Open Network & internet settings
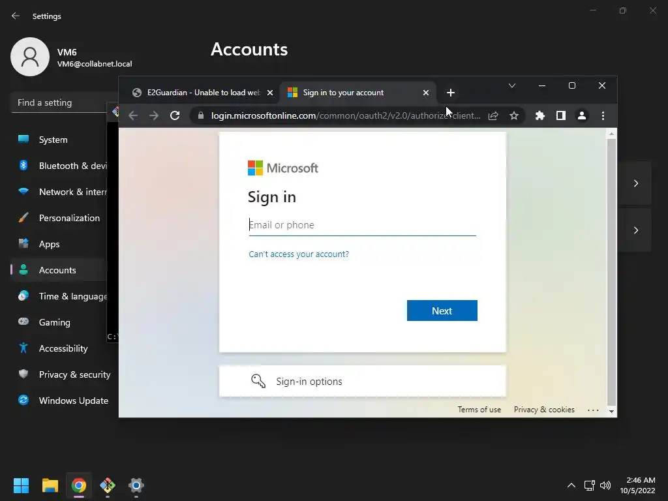 click(59, 192)
